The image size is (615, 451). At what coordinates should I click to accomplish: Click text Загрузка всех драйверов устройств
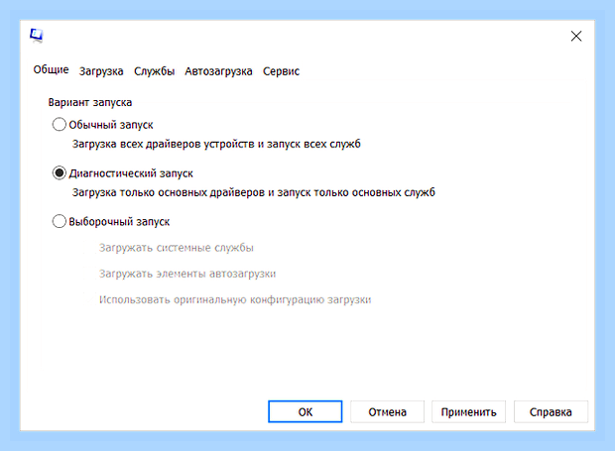click(163, 144)
